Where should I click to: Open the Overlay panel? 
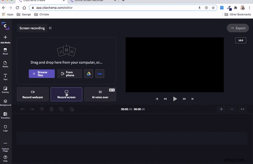pos(5,90)
